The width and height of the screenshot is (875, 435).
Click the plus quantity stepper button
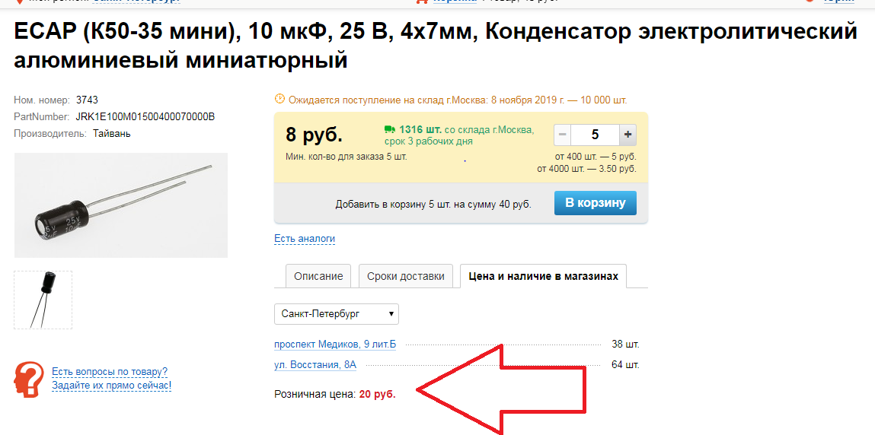pos(628,135)
